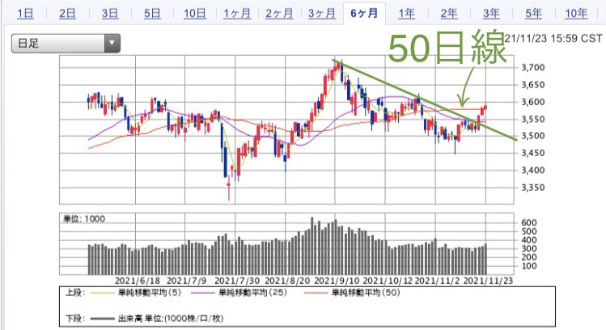Click the 下段 legend row label
The height and width of the screenshot is (330, 606).
click(74, 319)
